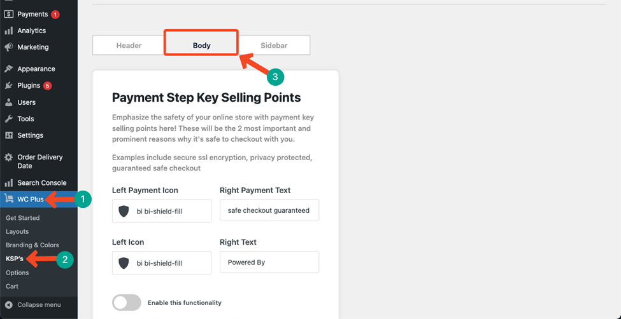
Task: Collapse the admin menu with the arrow icon
Action: tap(9, 305)
